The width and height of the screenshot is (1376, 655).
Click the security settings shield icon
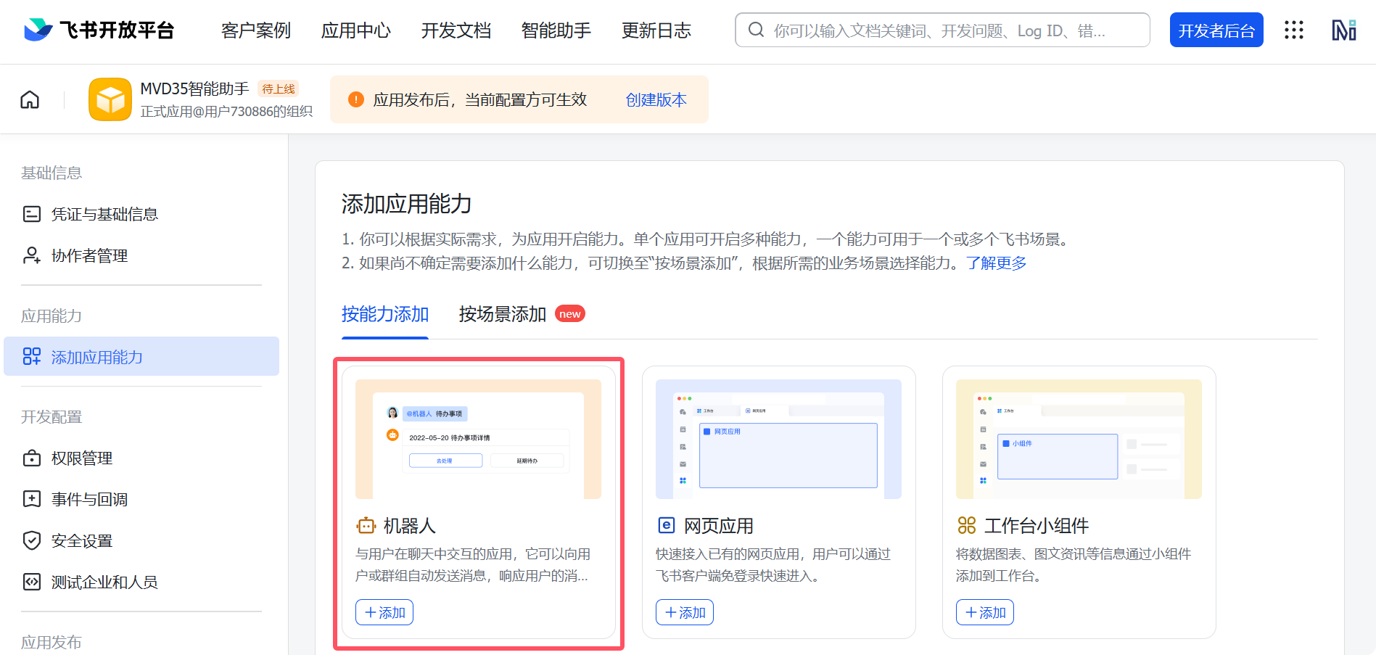coord(32,540)
